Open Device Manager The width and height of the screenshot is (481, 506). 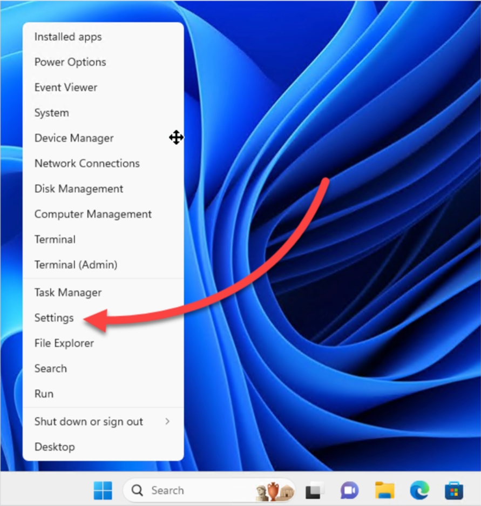coord(103,138)
